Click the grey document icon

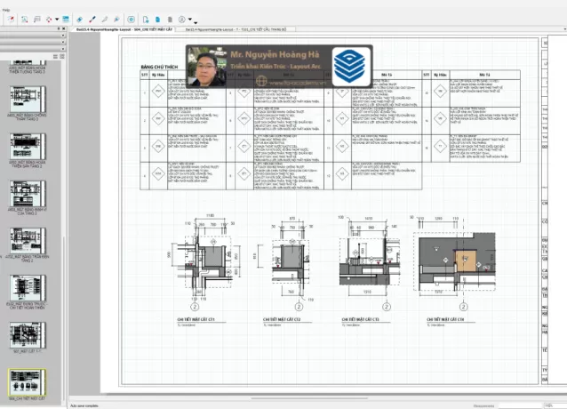pos(170,20)
